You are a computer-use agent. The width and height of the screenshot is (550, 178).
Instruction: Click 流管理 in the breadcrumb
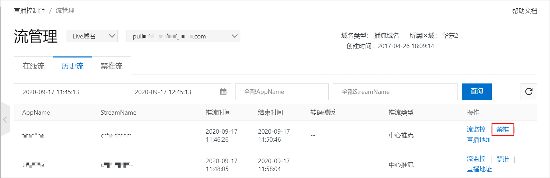[x=65, y=11]
